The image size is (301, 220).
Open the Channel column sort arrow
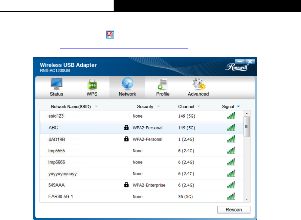199,106
